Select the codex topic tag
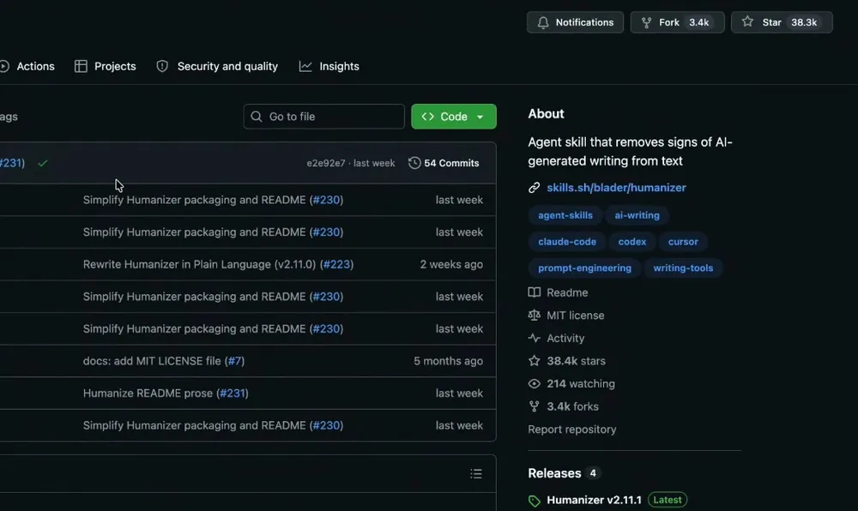 [x=632, y=242]
